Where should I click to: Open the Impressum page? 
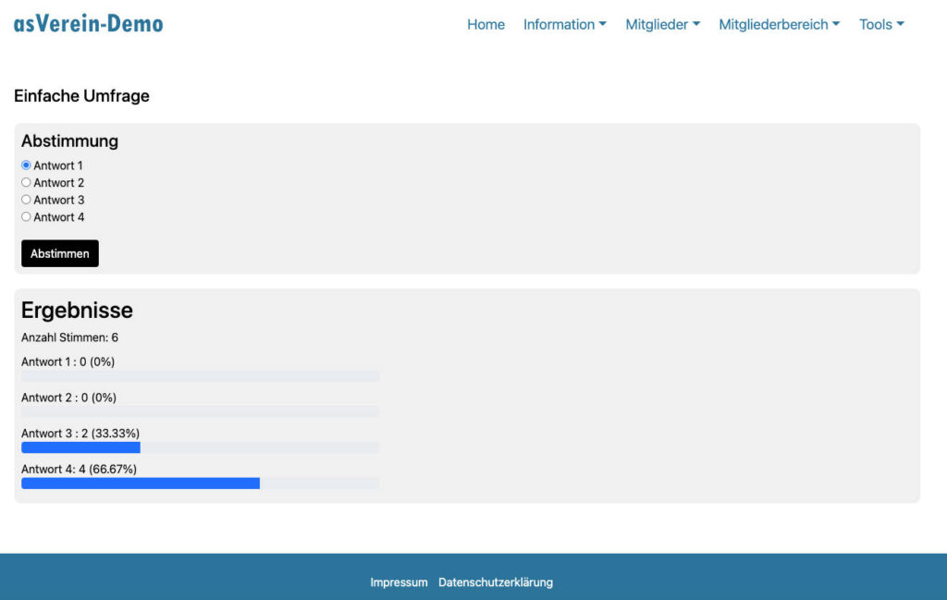click(x=399, y=582)
